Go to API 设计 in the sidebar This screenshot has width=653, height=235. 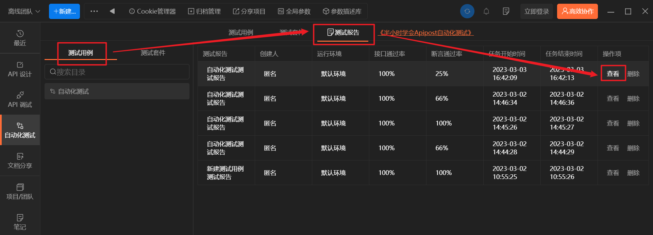[x=20, y=69]
